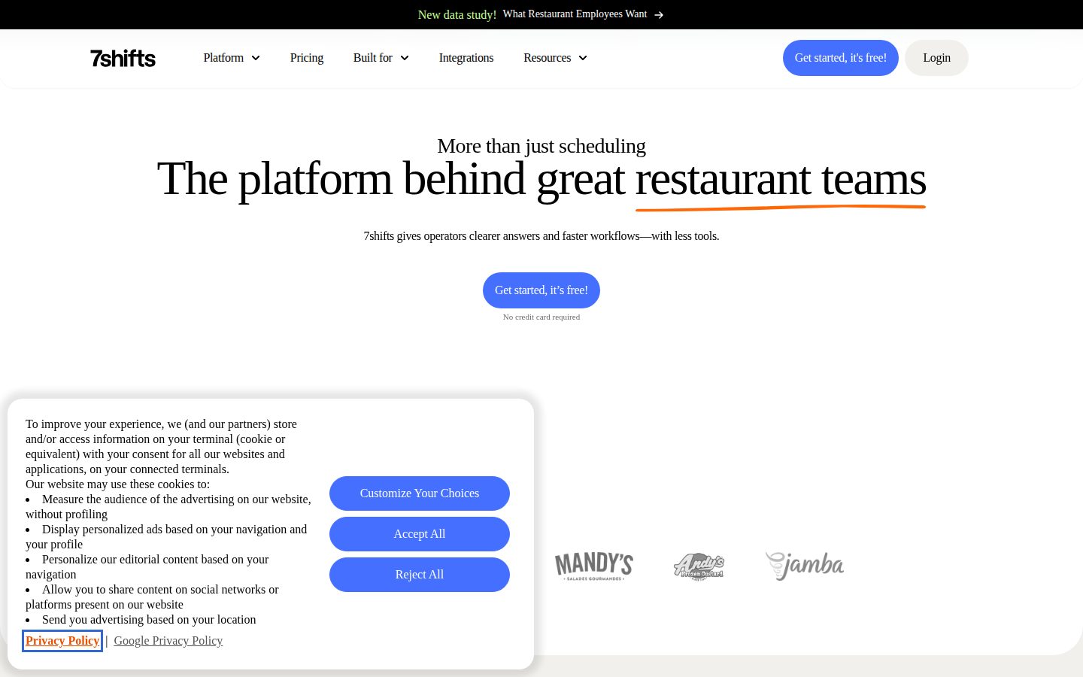Open the Integrations page
The height and width of the screenshot is (677, 1083).
click(x=466, y=58)
